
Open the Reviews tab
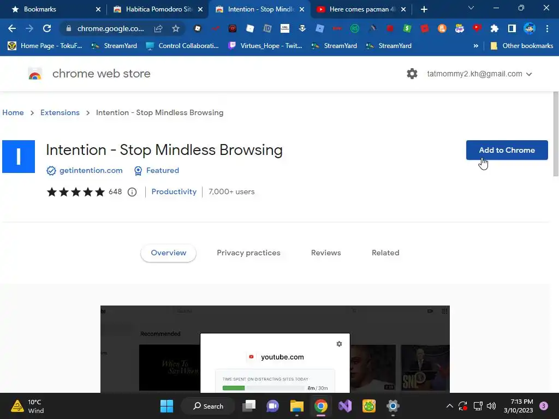[326, 253]
